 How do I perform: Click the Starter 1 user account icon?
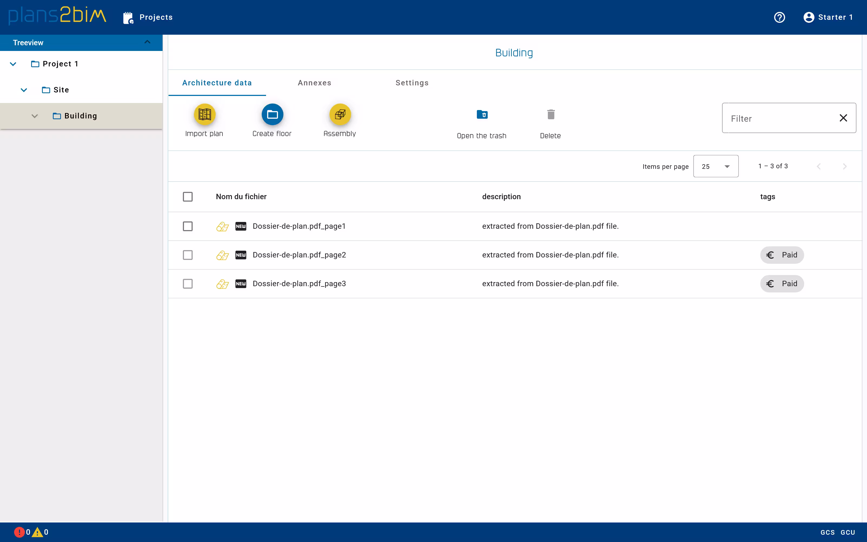pyautogui.click(x=808, y=17)
